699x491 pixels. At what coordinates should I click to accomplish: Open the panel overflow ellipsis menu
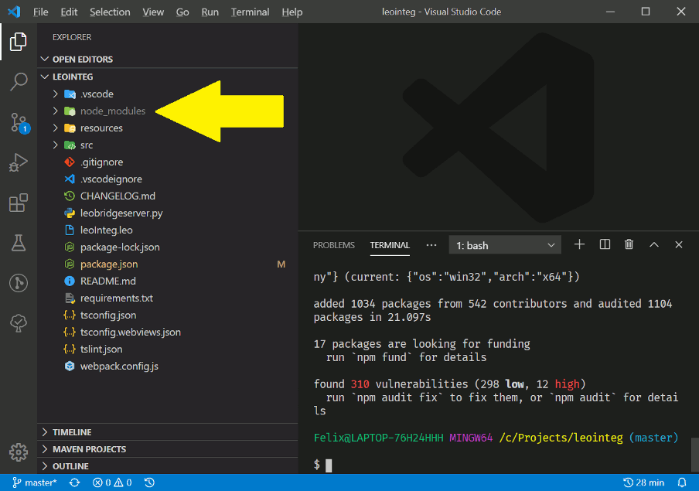431,245
